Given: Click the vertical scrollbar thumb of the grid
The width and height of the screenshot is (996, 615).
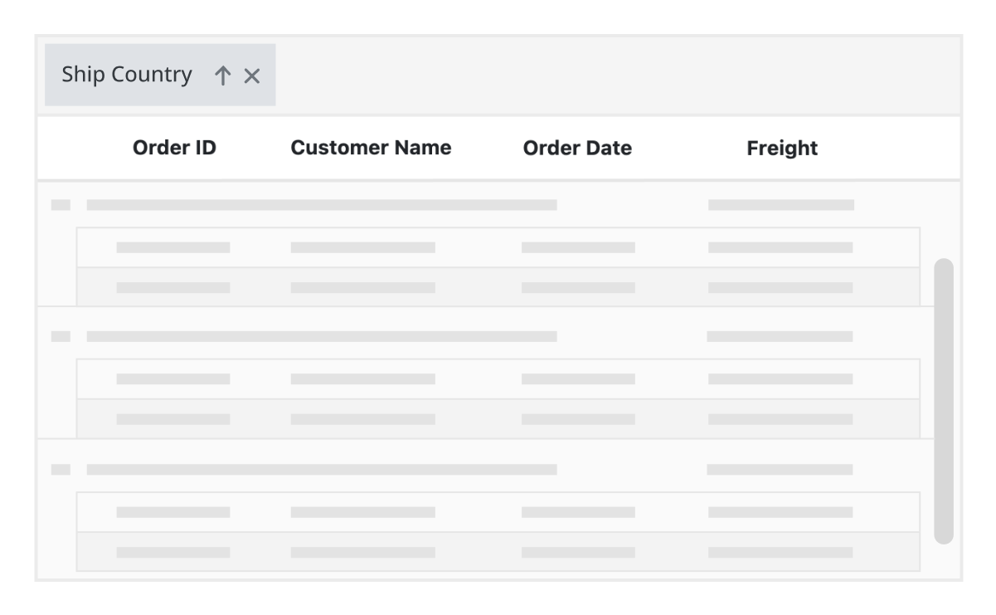Looking at the screenshot, I should point(943,401).
